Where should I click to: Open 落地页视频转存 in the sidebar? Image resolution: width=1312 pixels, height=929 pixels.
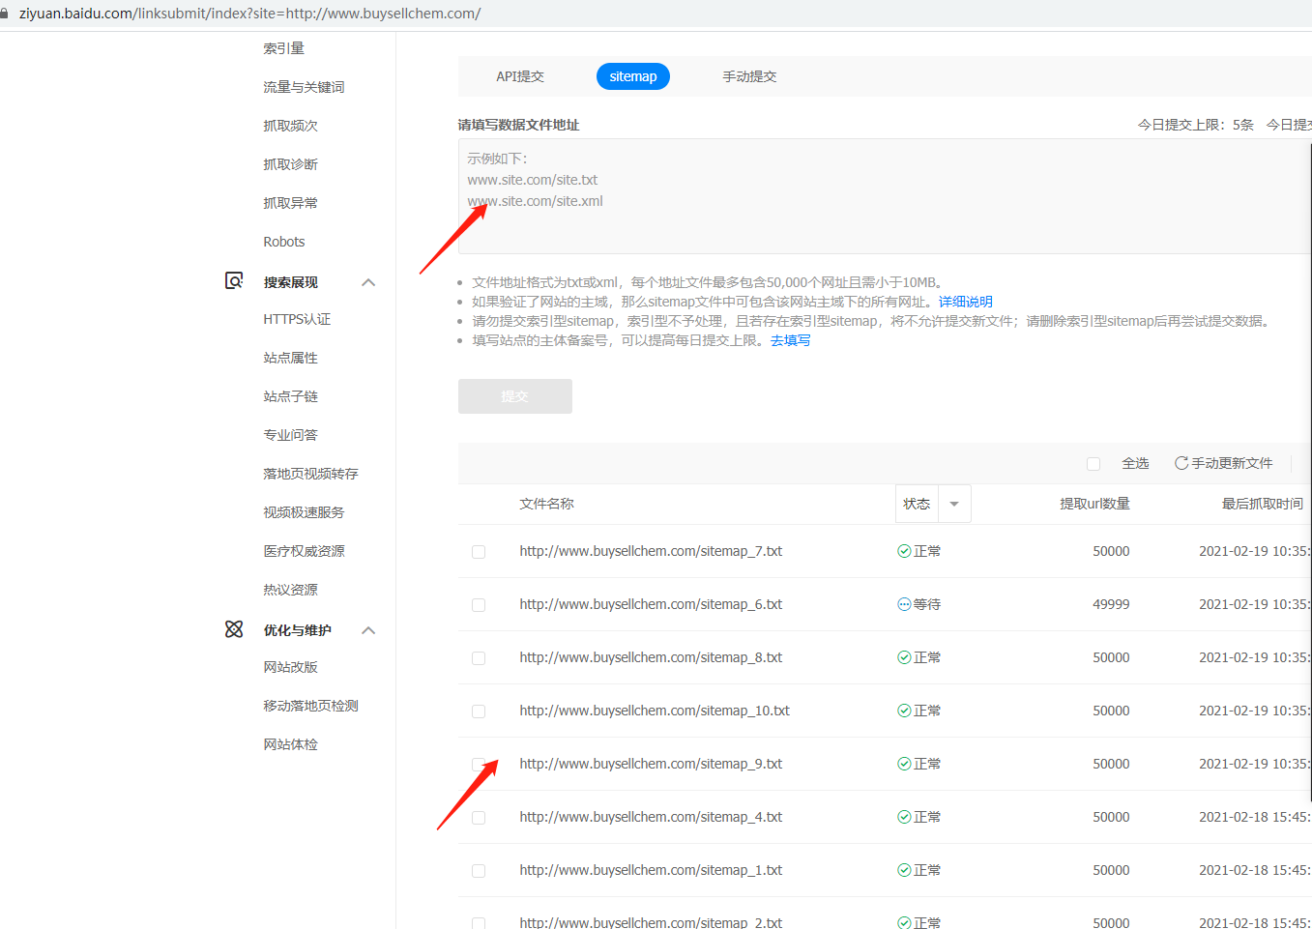(x=310, y=474)
